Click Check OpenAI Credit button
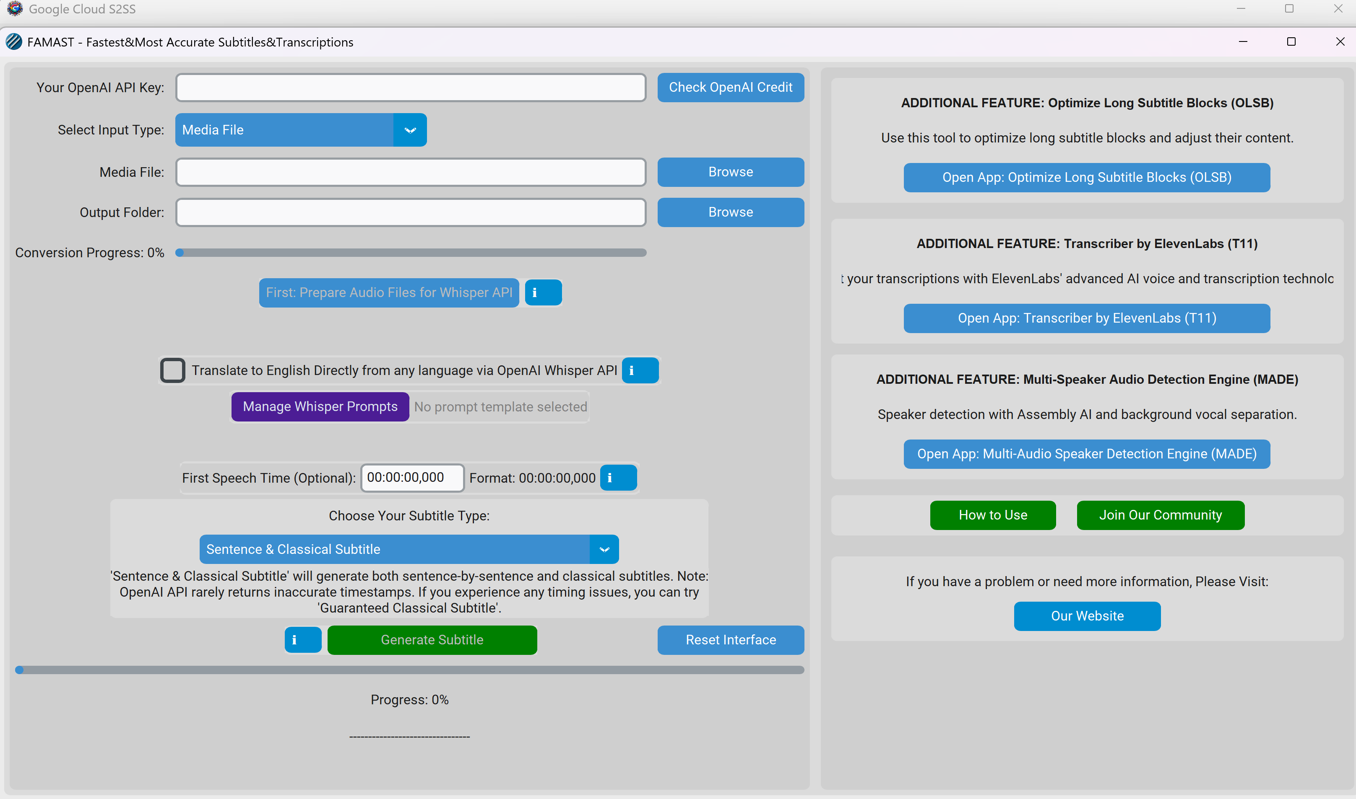 730,87
